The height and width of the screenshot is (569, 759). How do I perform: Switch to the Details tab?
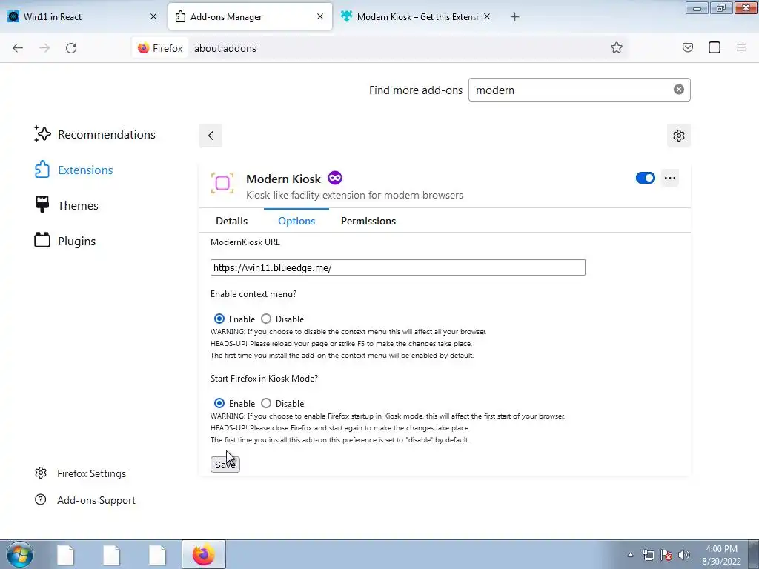coord(231,221)
